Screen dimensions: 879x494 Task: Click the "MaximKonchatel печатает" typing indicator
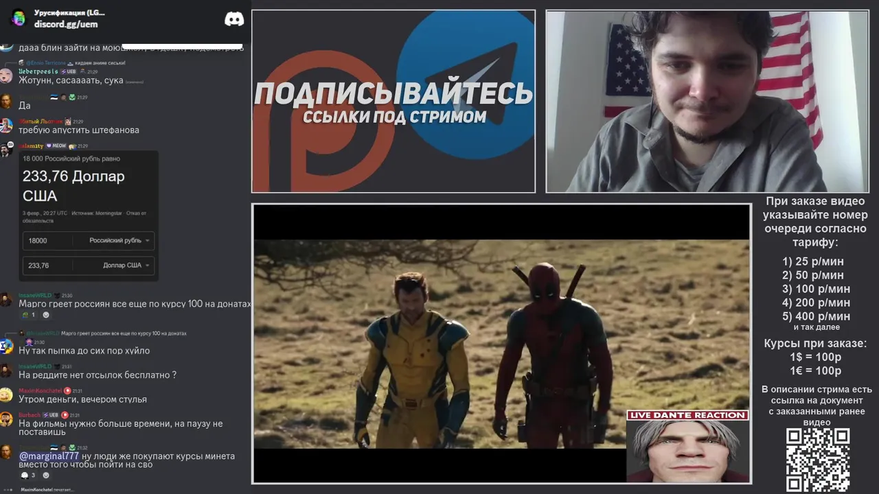[47, 490]
